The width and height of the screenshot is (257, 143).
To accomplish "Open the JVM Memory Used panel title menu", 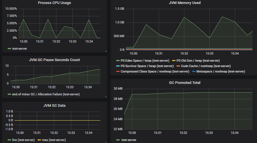I will 185,3.
